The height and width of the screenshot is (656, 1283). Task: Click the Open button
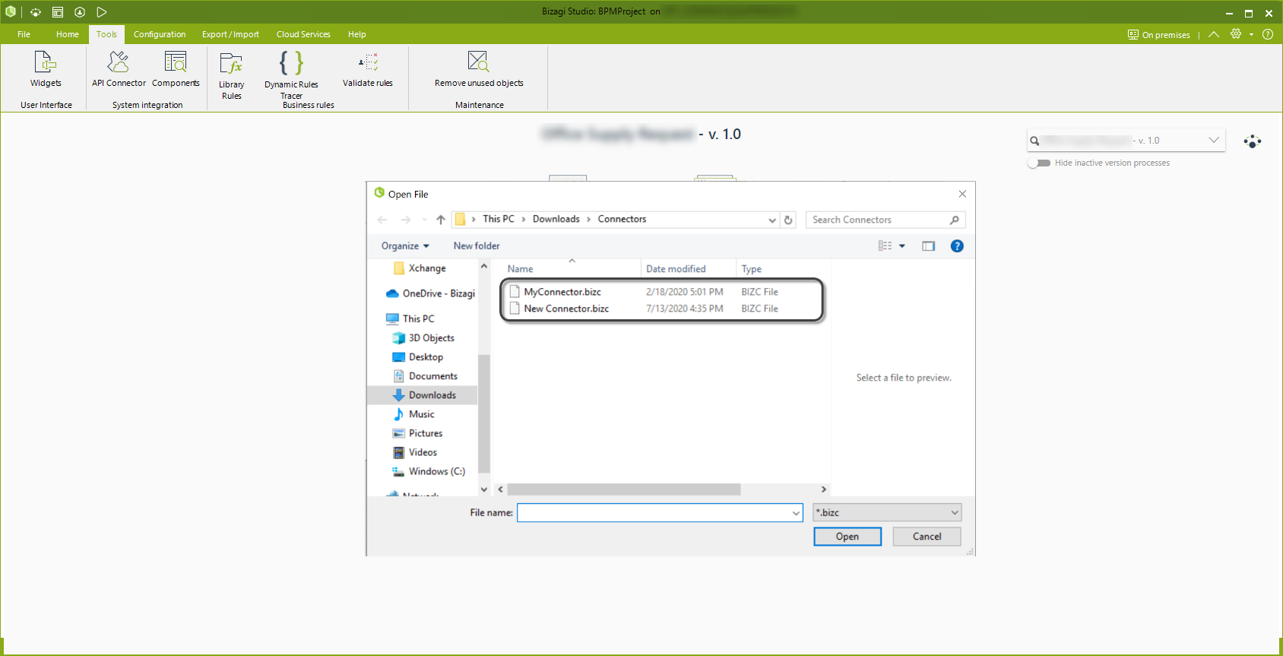[x=847, y=537]
